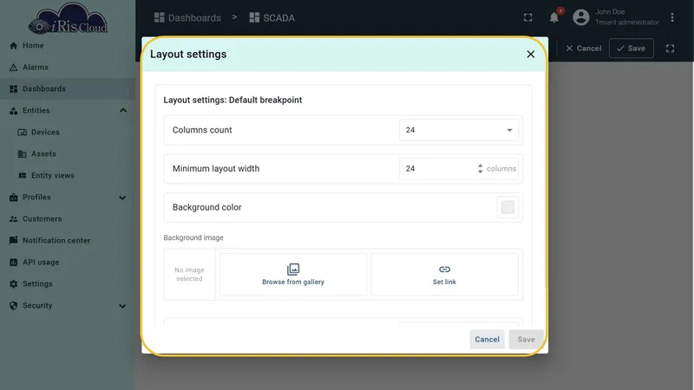The height and width of the screenshot is (390, 694).
Task: Expand dashboard fullscreen icon beside Save
Action: coord(670,49)
